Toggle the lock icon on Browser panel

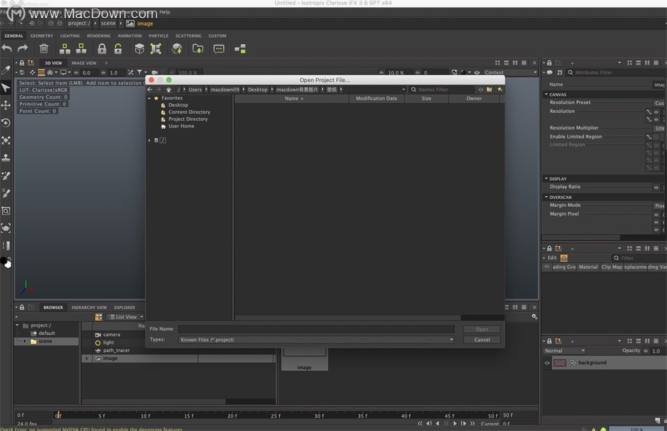(x=22, y=307)
